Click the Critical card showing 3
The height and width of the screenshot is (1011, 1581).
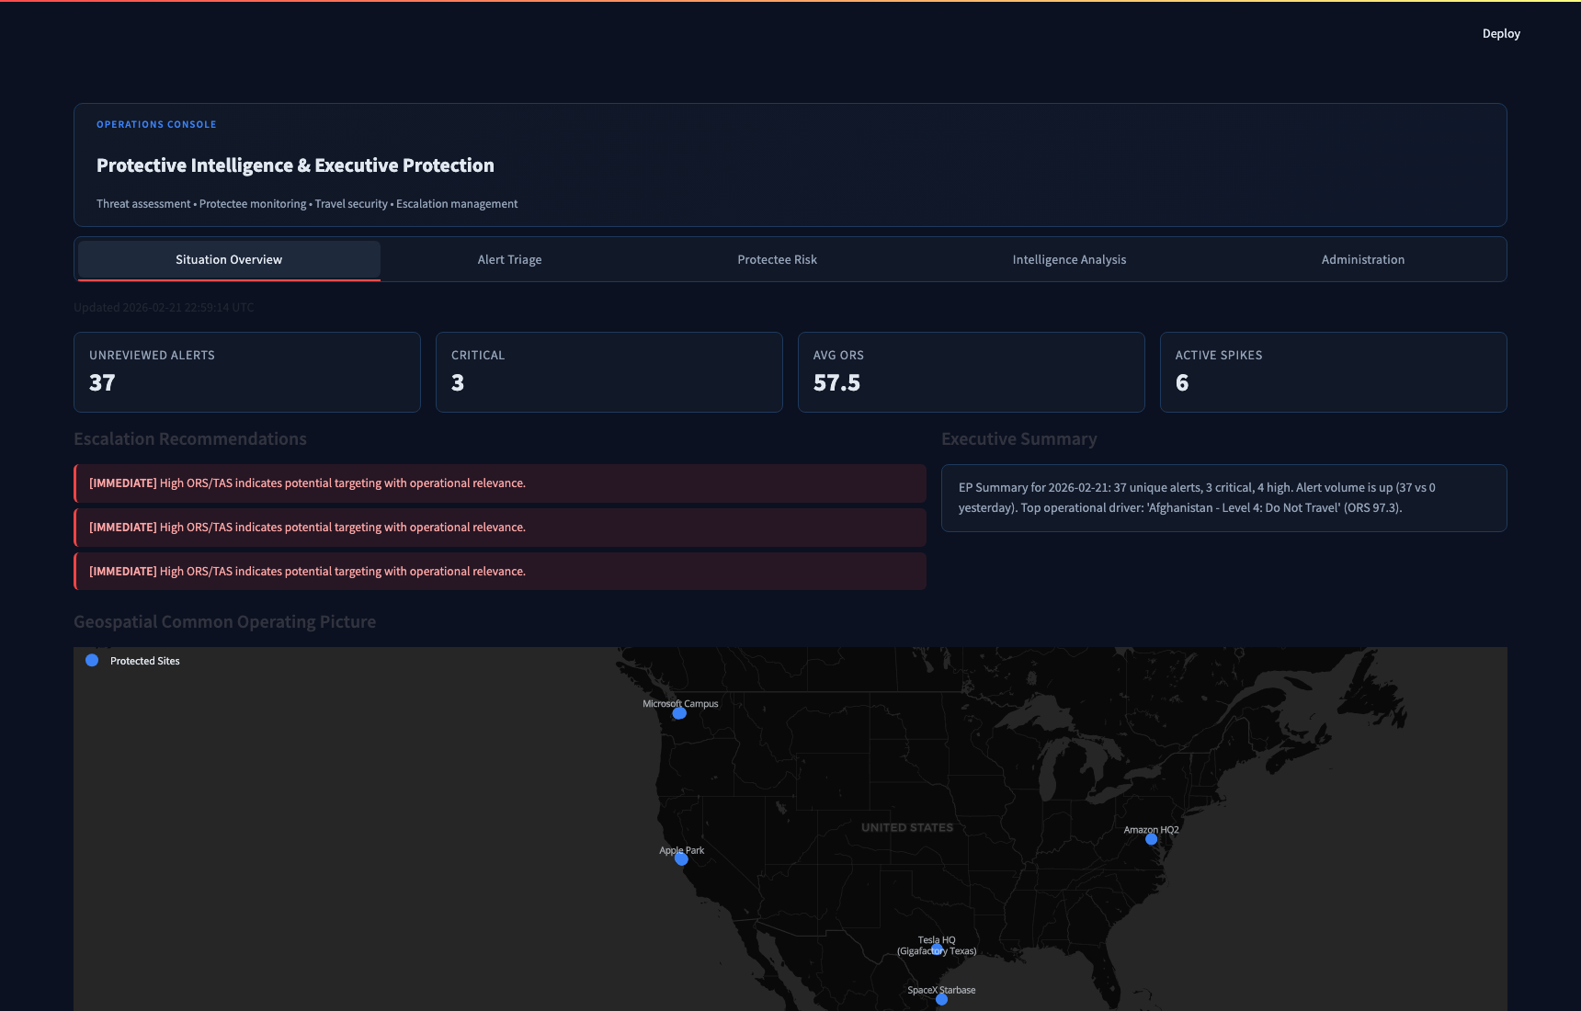click(609, 372)
